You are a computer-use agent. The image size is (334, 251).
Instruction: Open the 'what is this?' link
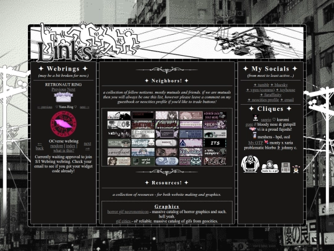coord(64,151)
